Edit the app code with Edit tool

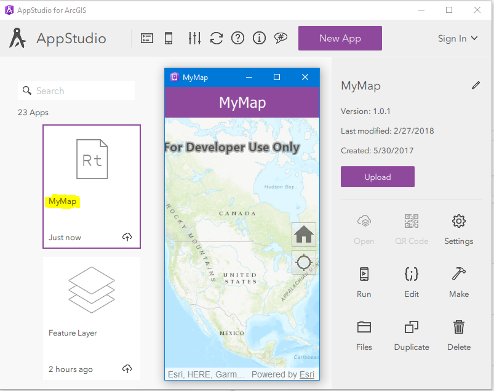[x=412, y=283]
